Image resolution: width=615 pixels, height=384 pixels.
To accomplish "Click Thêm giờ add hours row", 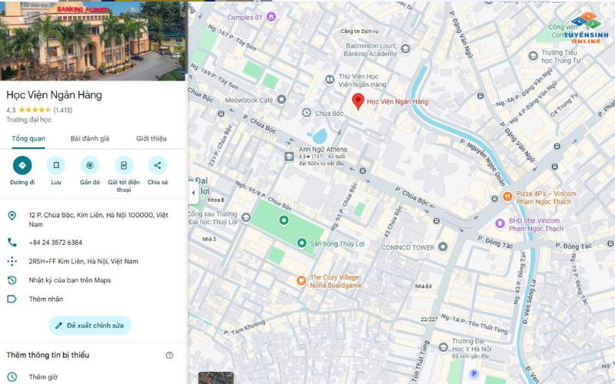I will tap(92, 377).
